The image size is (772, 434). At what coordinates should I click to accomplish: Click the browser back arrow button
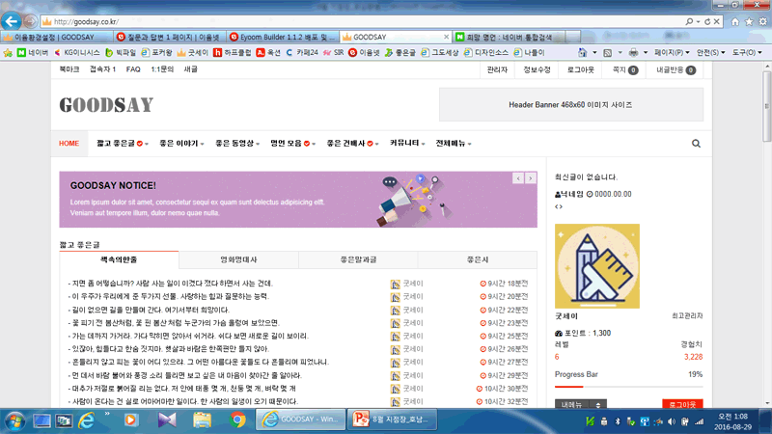coord(11,21)
